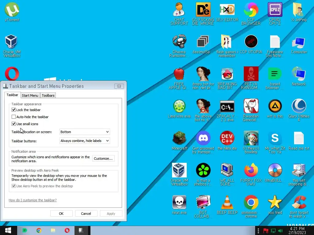The height and width of the screenshot is (235, 314).
Task: Click the red Action Center flag tray icon
Action: pyautogui.click(x=266, y=231)
